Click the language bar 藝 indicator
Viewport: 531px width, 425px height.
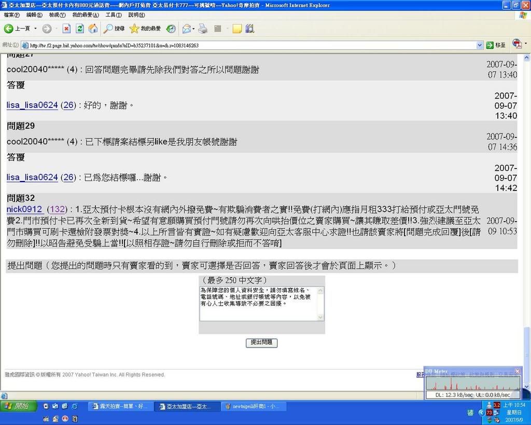470,413
